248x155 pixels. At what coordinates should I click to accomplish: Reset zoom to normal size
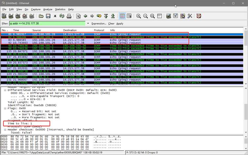[152, 16]
